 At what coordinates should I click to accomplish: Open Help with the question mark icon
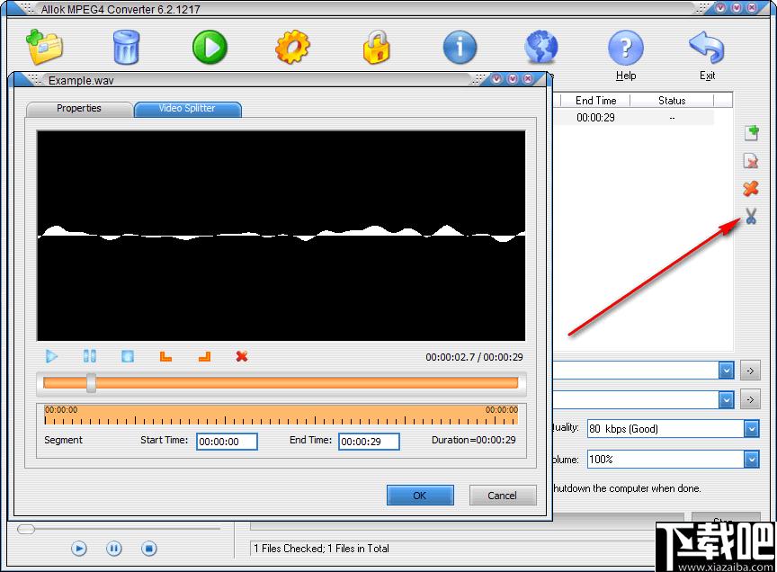625,48
